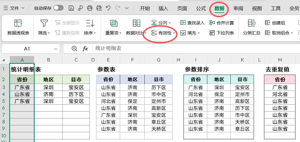This screenshot has height=142, width=300.
Task: Click the fx insert function icon
Action: point(85,49)
